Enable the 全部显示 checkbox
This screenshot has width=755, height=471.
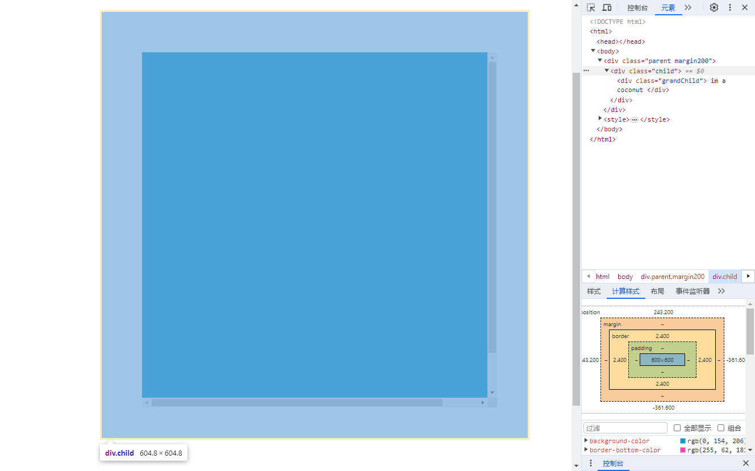[x=677, y=428]
